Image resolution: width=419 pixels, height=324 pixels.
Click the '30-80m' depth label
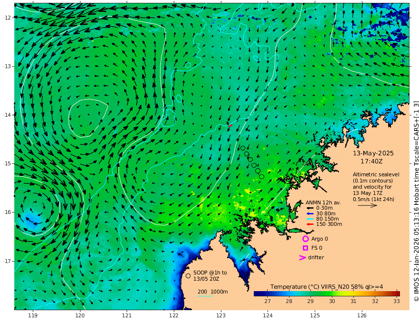coord(326,213)
